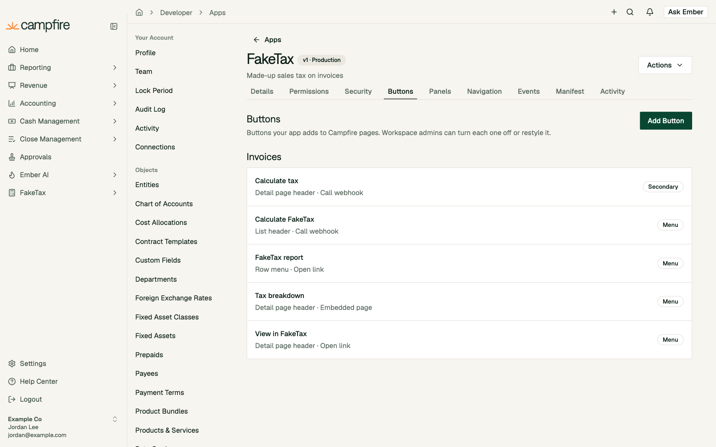Expand the Reporting section chevron

tap(115, 68)
